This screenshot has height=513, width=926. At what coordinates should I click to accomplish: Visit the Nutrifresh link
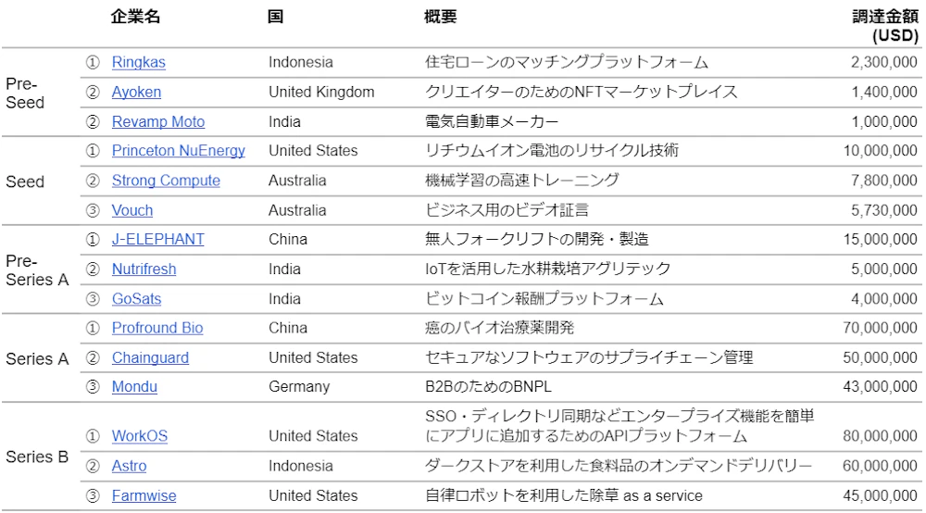pos(144,269)
